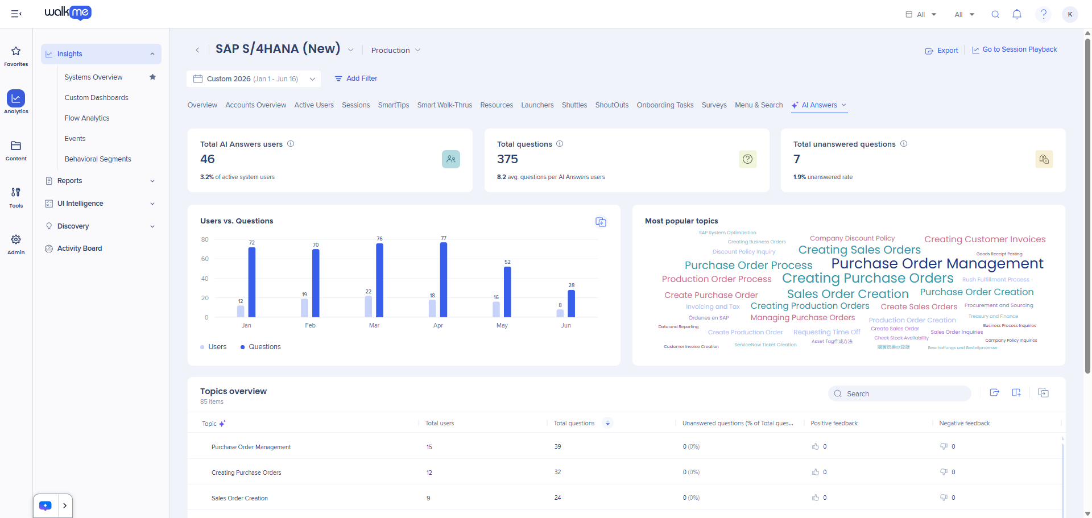Screen dimensions: 1092x518
Task: Open the Custom 2026 date range dropdown
Action: click(254, 79)
